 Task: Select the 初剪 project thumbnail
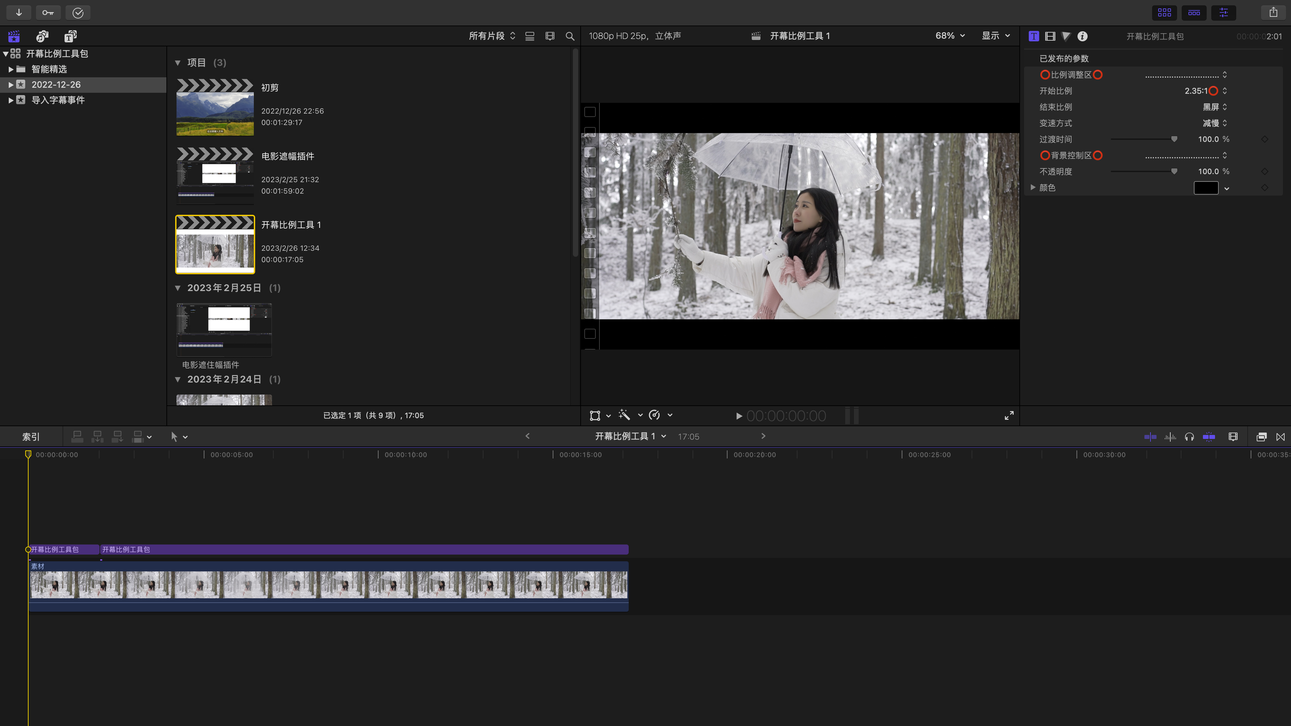point(215,107)
